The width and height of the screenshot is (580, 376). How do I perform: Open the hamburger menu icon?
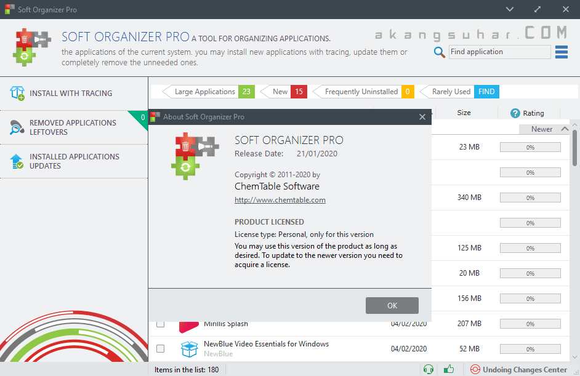561,52
